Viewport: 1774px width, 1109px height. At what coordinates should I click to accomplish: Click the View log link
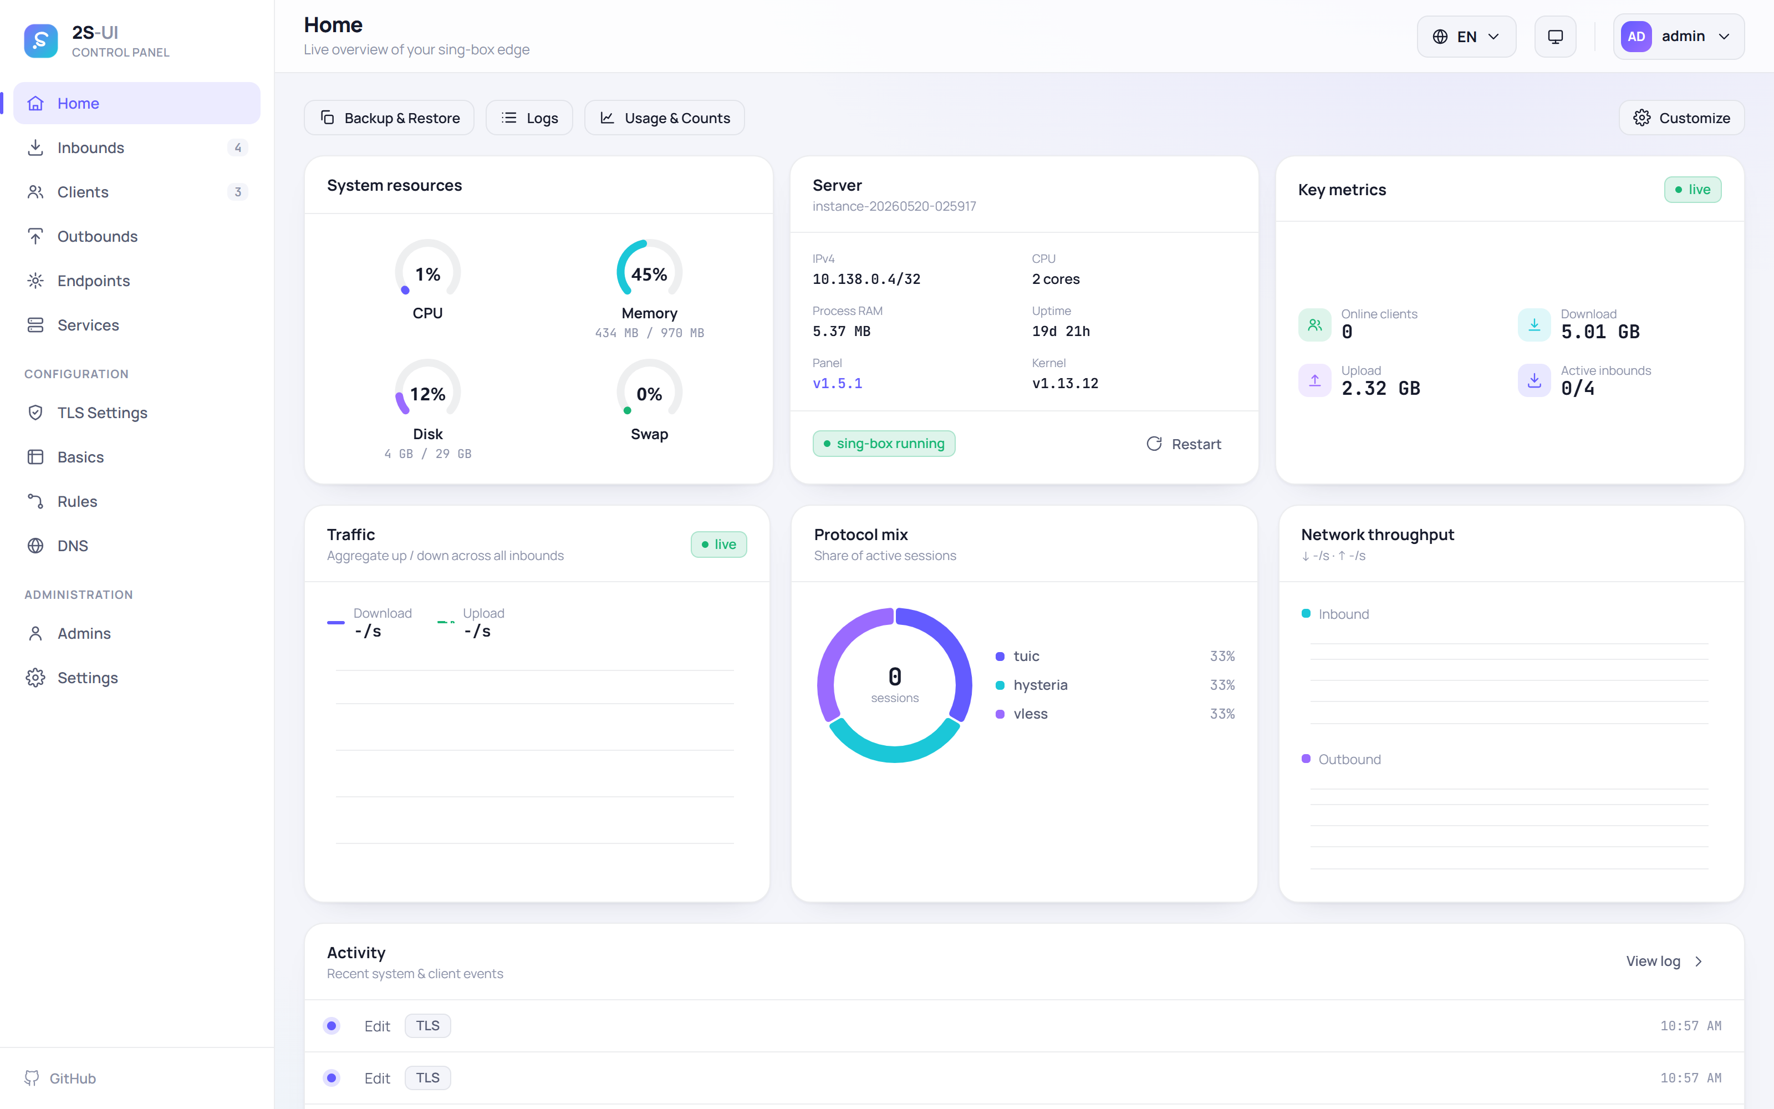(x=1664, y=962)
